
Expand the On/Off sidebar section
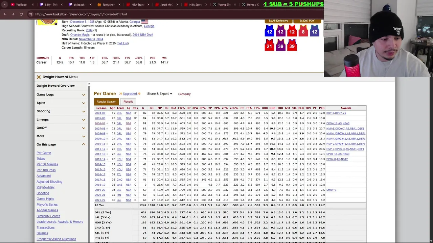61,128
